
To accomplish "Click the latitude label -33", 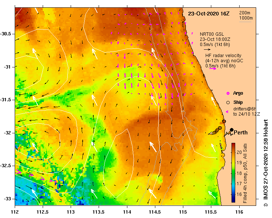I will click(8, 199).
